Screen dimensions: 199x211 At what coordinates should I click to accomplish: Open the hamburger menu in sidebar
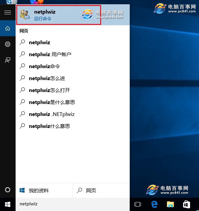point(7,13)
